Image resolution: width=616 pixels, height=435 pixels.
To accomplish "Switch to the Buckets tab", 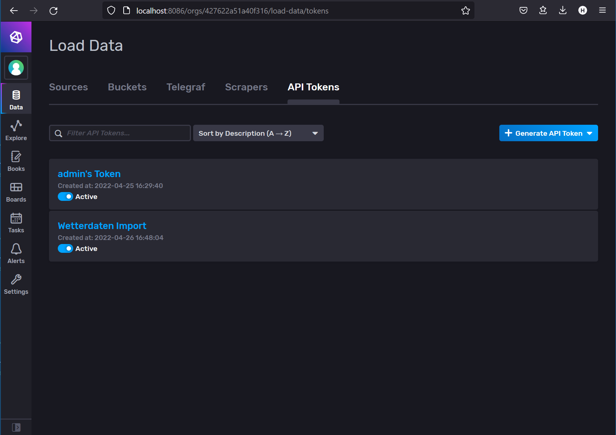I will [x=127, y=87].
